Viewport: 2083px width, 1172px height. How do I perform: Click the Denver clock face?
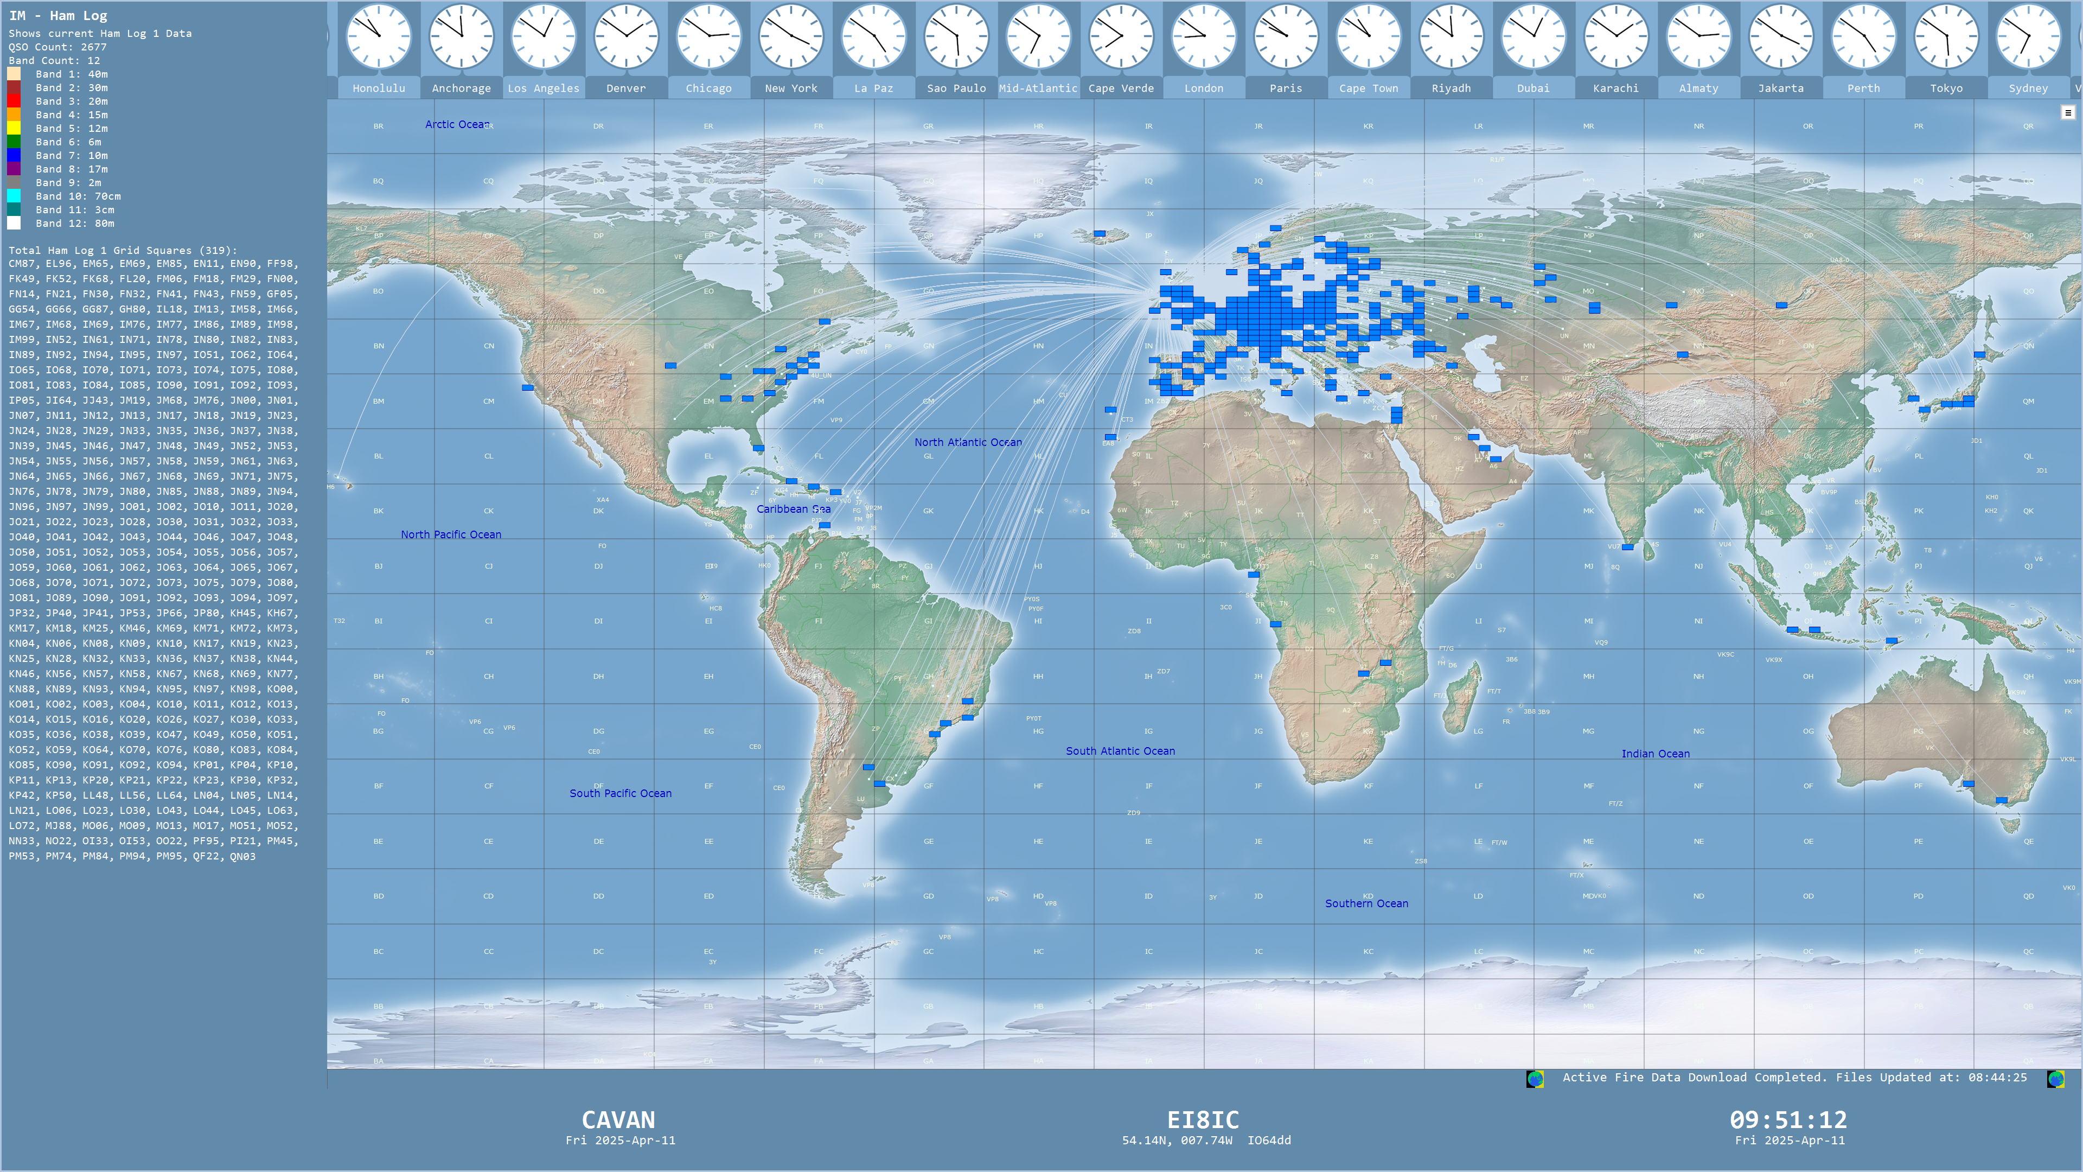(626, 36)
